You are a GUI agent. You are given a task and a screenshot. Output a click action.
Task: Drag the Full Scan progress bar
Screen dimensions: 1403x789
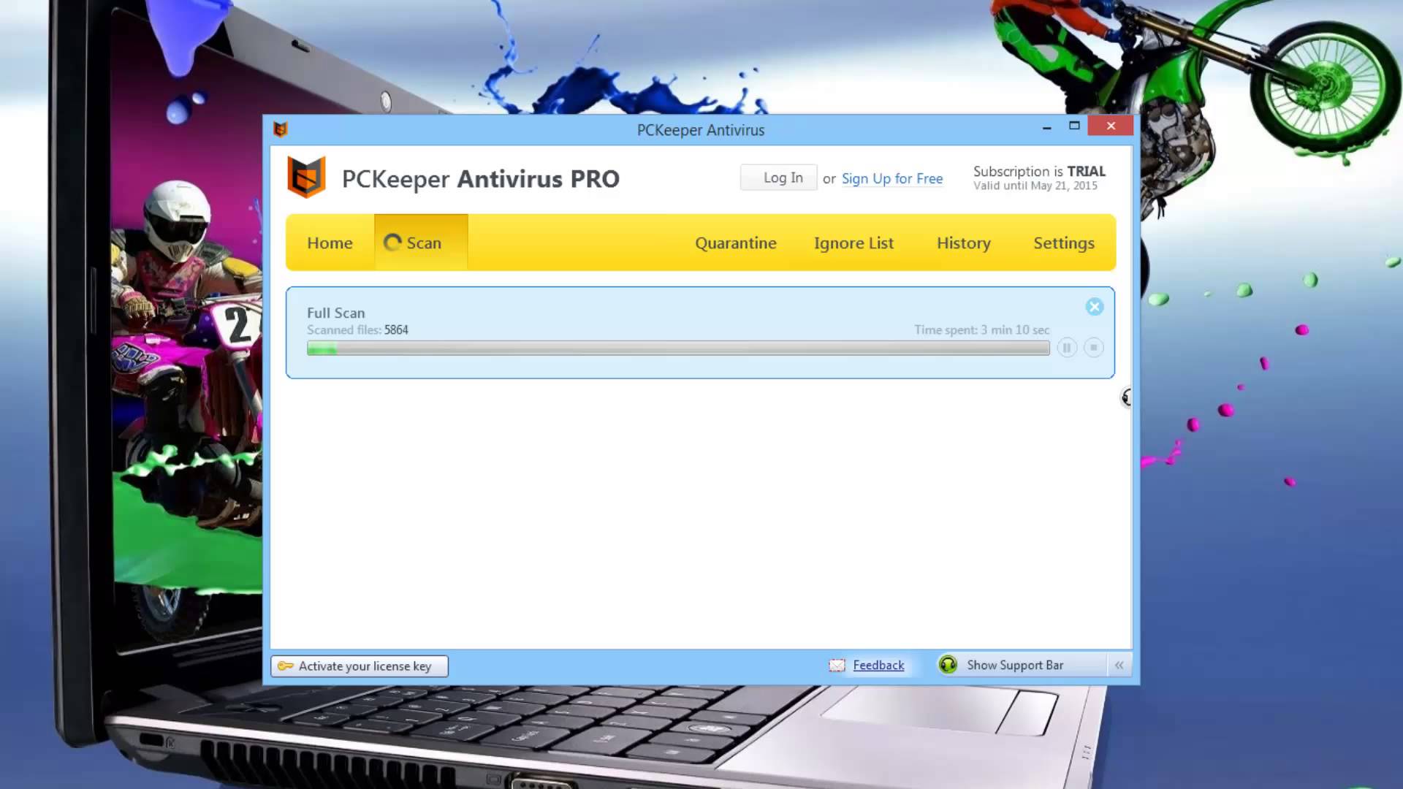tap(677, 348)
